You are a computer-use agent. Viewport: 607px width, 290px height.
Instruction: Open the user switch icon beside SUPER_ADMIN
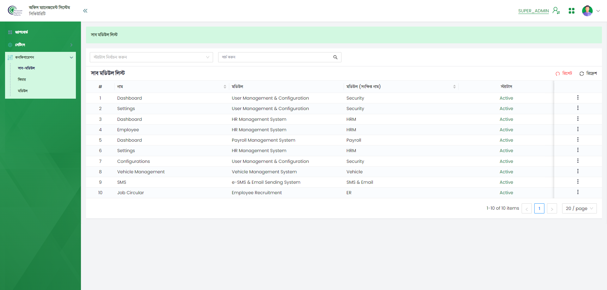[556, 11]
